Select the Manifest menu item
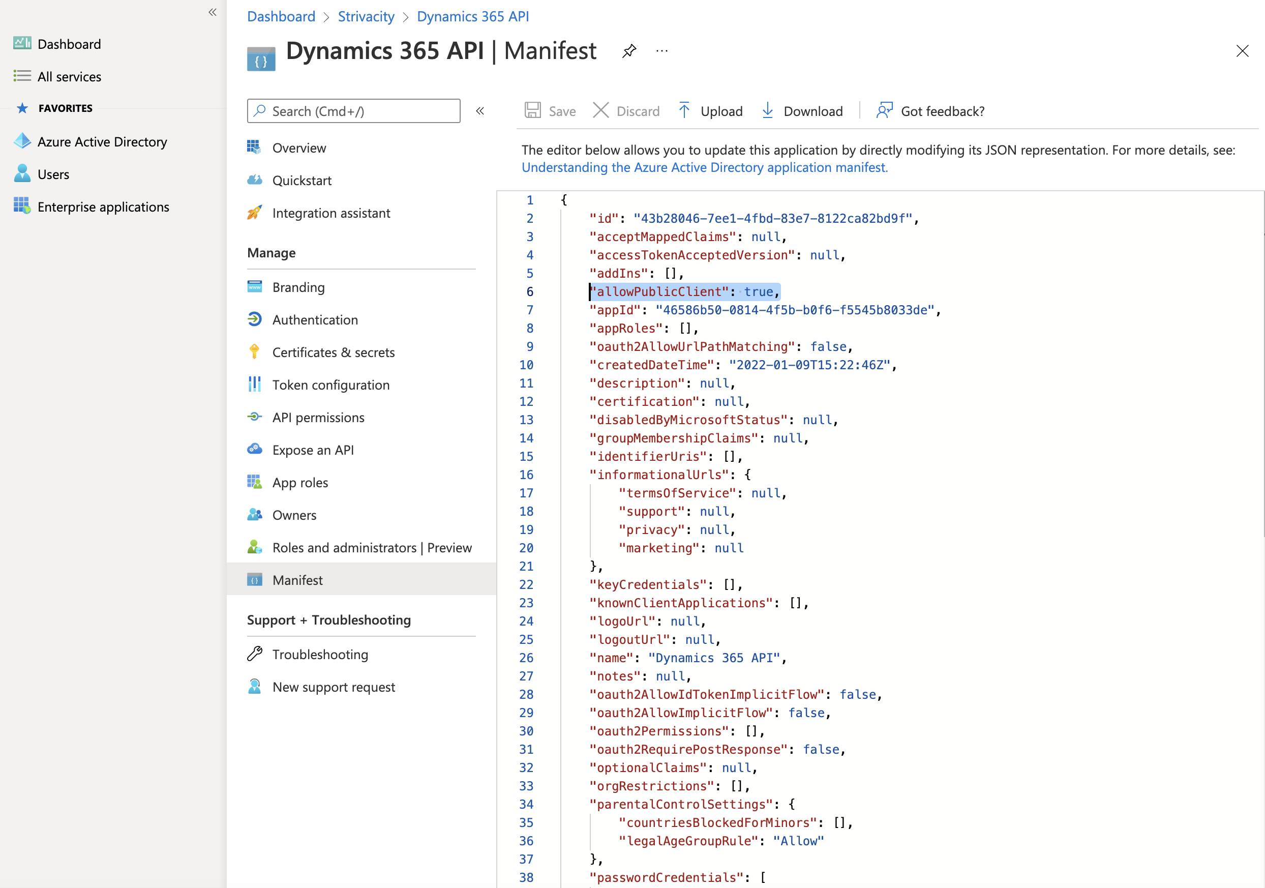The image size is (1265, 888). tap(297, 580)
